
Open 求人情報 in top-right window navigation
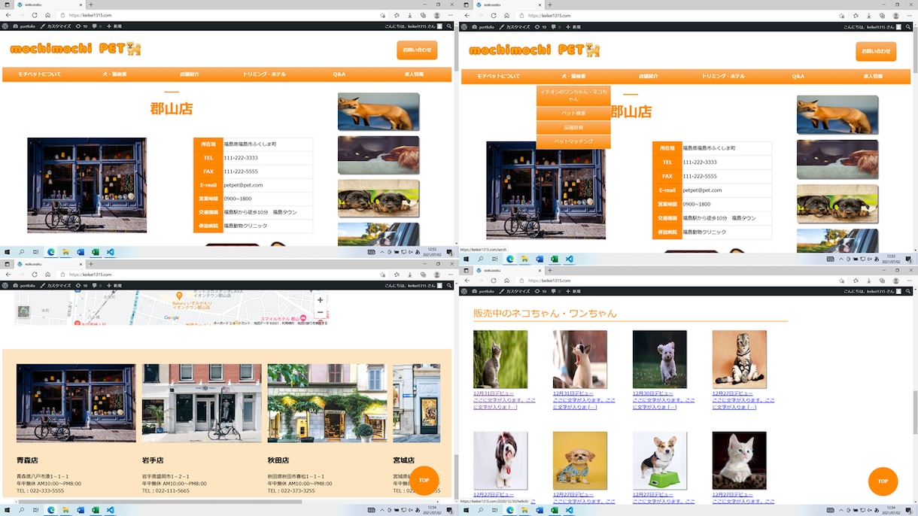(x=873, y=77)
